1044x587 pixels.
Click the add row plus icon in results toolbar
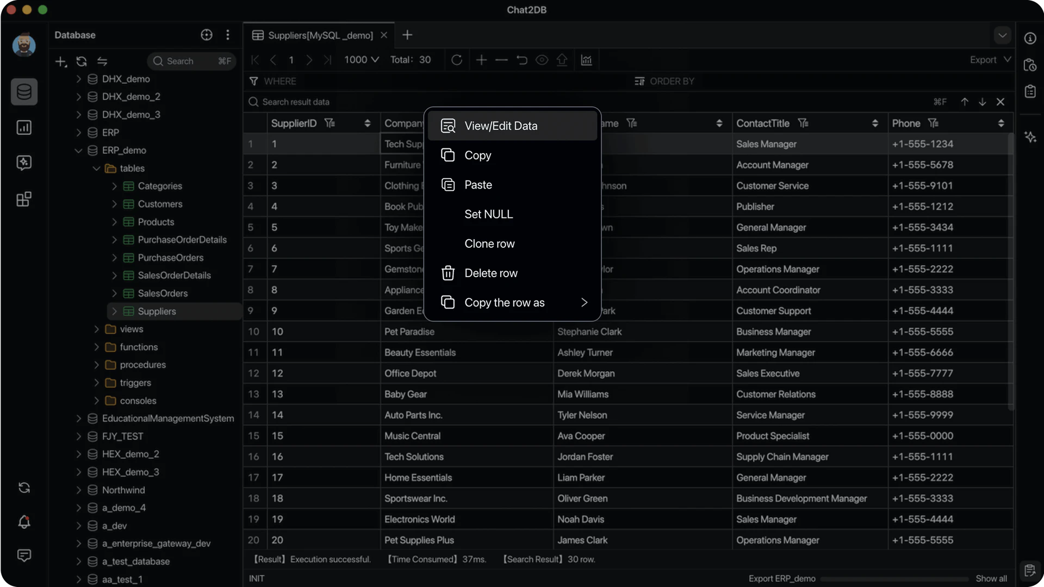(481, 60)
